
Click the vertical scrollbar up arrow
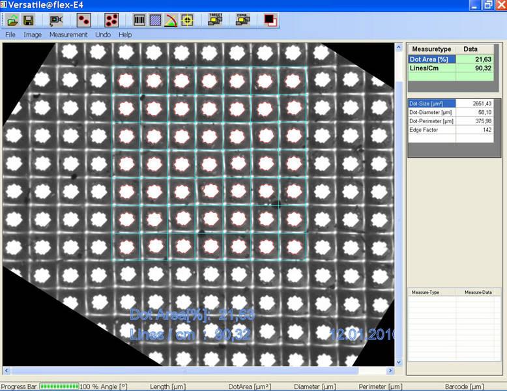coord(399,48)
